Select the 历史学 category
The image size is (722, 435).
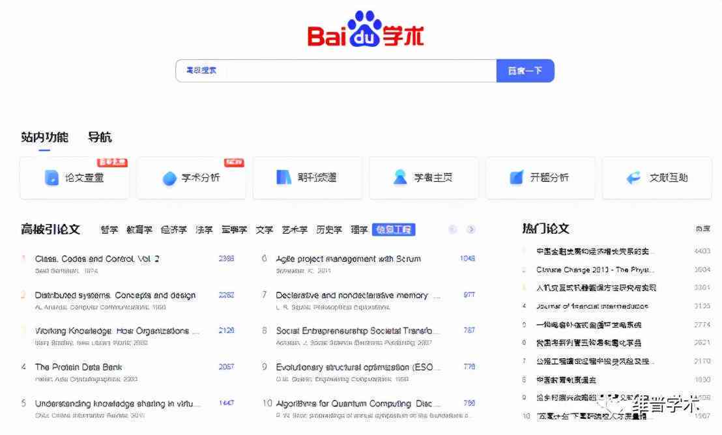(x=329, y=229)
